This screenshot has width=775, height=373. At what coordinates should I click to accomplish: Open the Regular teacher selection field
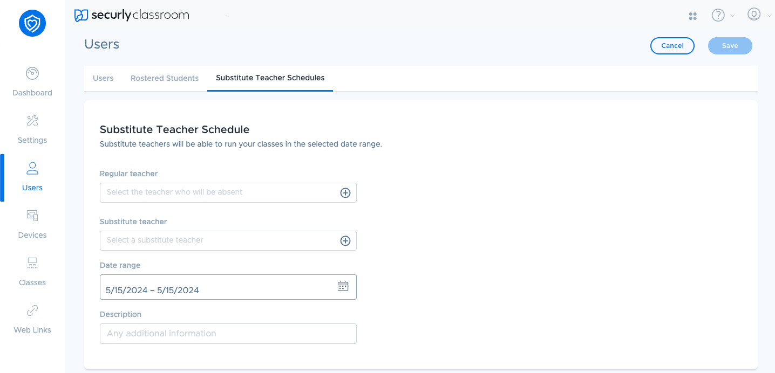[x=219, y=192]
